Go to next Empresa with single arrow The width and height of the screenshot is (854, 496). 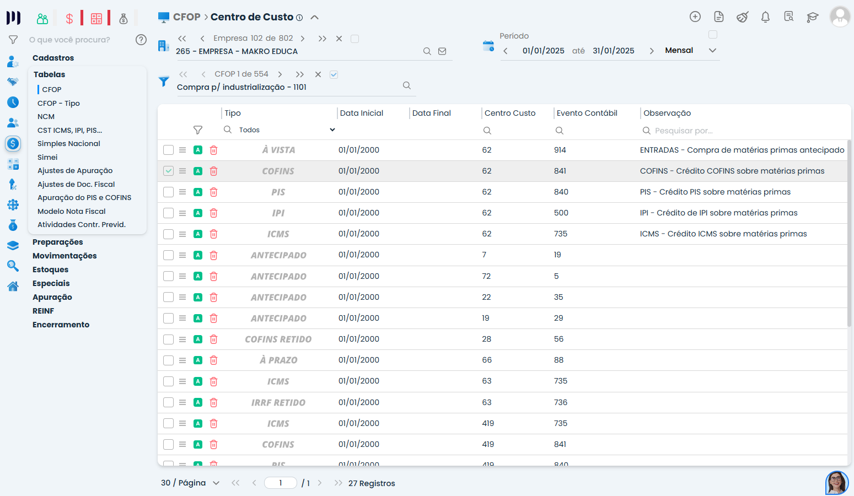(303, 39)
